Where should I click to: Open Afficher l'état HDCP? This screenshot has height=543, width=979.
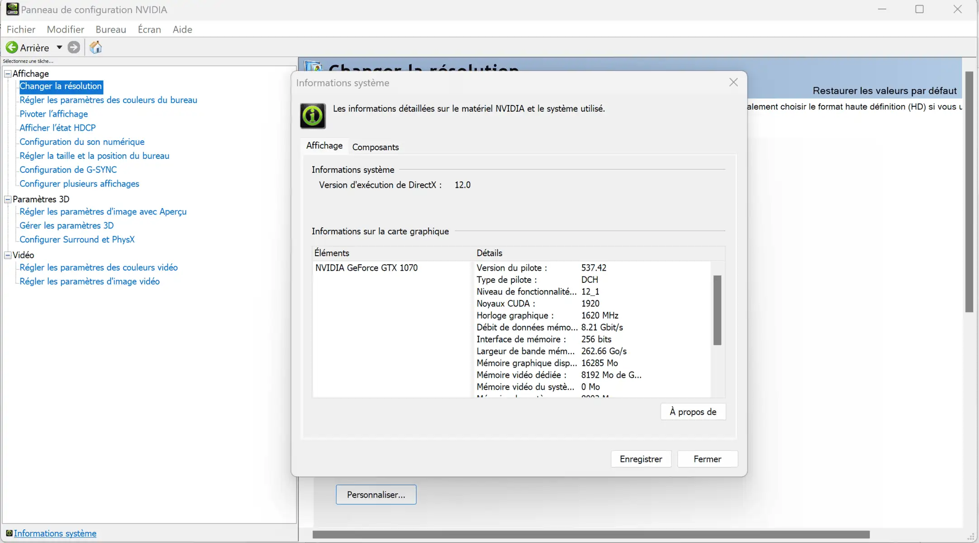57,128
